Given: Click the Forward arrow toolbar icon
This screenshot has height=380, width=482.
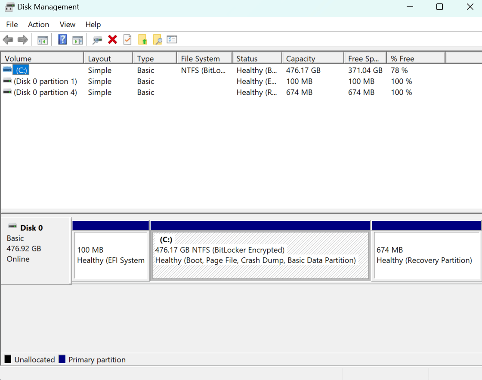Looking at the screenshot, I should pos(23,40).
